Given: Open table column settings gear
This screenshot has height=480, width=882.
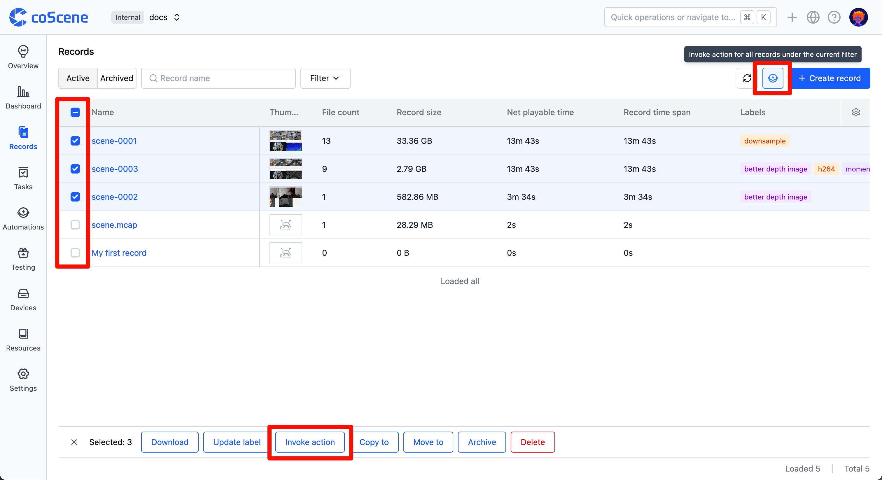Looking at the screenshot, I should (856, 112).
